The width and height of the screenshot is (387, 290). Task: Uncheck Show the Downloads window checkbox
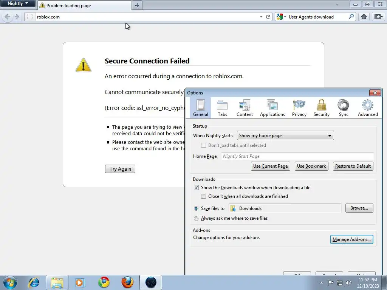click(196, 188)
